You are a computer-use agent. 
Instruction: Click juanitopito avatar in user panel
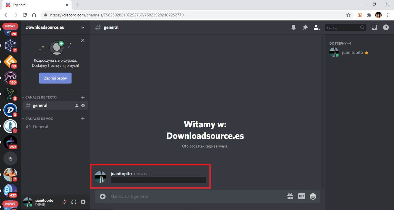click(28, 202)
